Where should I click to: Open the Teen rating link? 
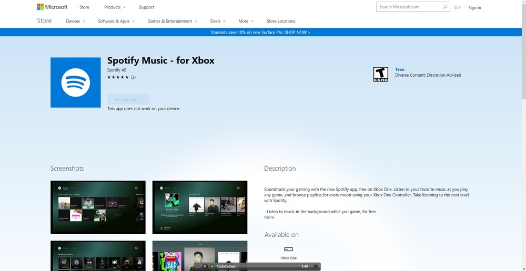[x=400, y=69]
